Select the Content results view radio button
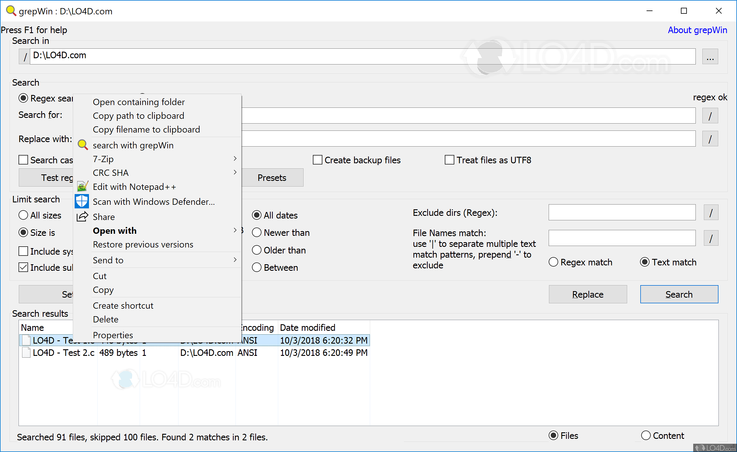The width and height of the screenshot is (737, 452). coord(646,436)
